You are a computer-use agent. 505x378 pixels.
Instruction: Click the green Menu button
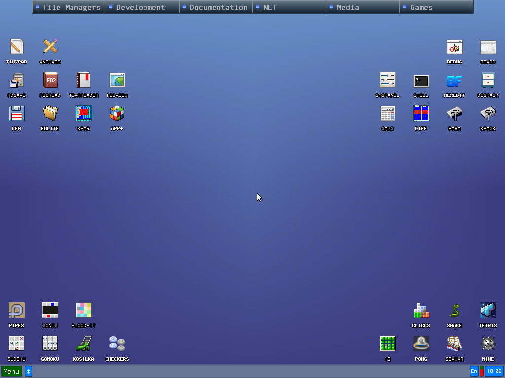pyautogui.click(x=12, y=371)
